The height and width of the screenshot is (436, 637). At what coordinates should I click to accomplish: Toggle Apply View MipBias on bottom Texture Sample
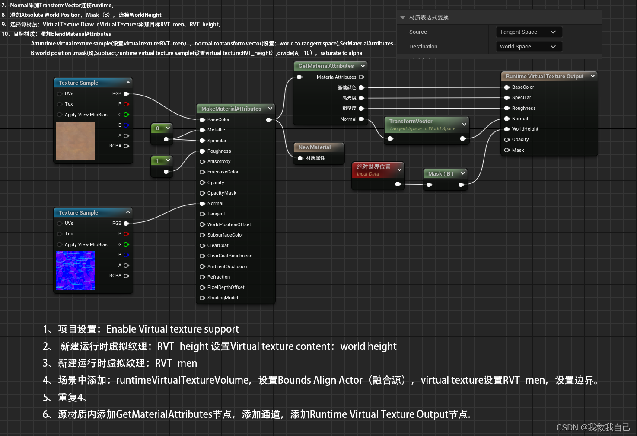tap(60, 244)
